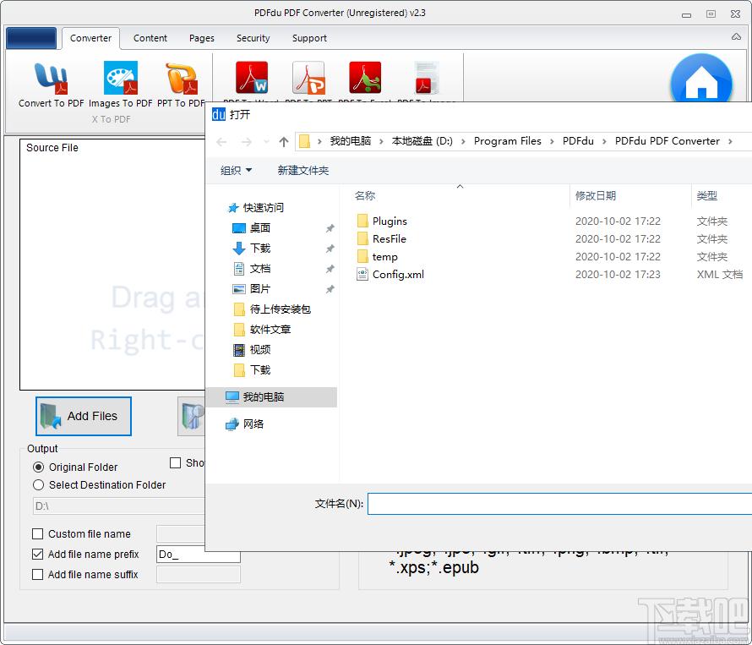This screenshot has width=752, height=645.
Task: Switch to the Support tab
Action: (309, 38)
